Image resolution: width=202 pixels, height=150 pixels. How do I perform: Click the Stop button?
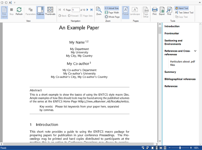[12, 11]
